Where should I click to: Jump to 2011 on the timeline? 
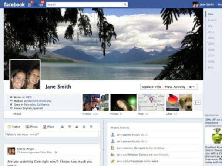[211, 32]
